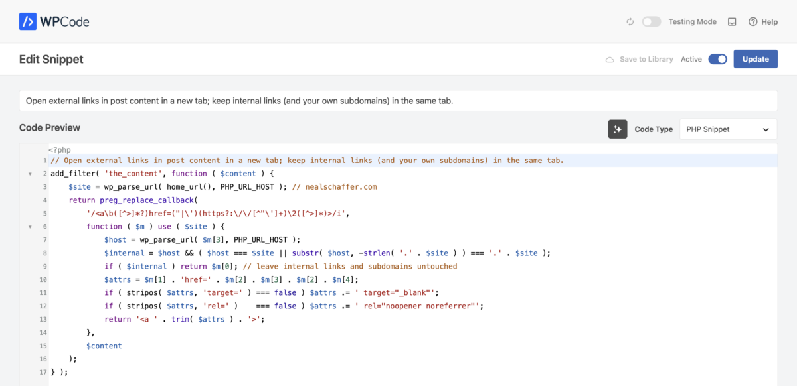
Task: Click the 'Code Type' label
Action: [654, 129]
